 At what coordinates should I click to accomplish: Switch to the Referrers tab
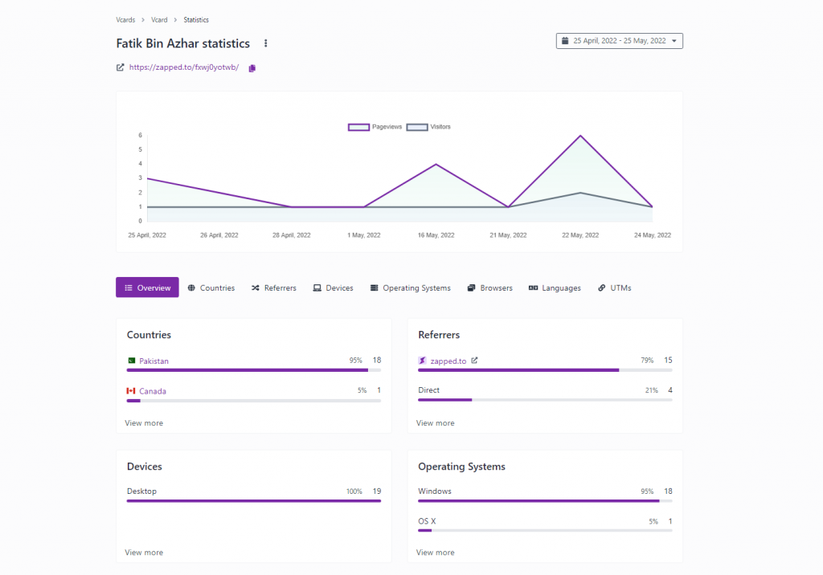coord(273,287)
